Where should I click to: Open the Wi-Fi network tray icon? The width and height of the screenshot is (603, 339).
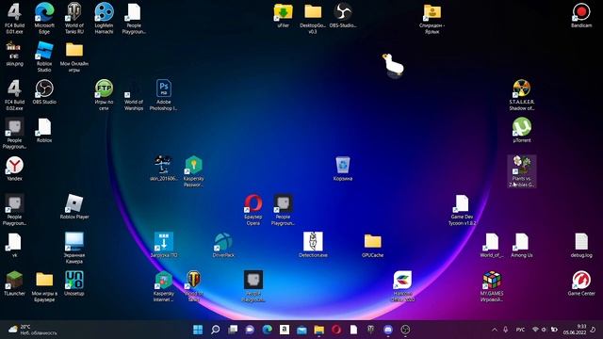pyautogui.click(x=535, y=330)
